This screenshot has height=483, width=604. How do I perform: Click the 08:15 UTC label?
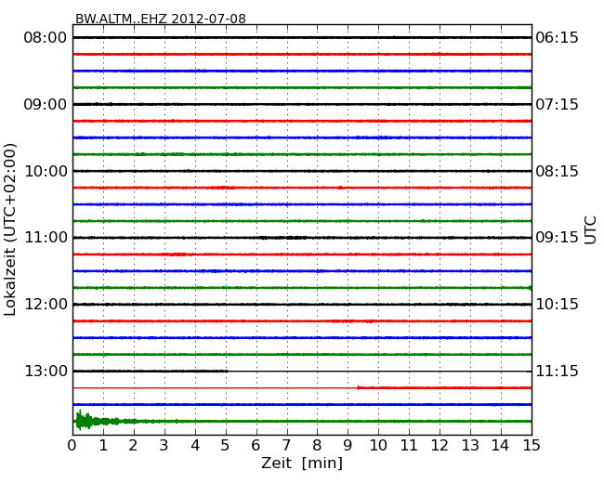(557, 171)
